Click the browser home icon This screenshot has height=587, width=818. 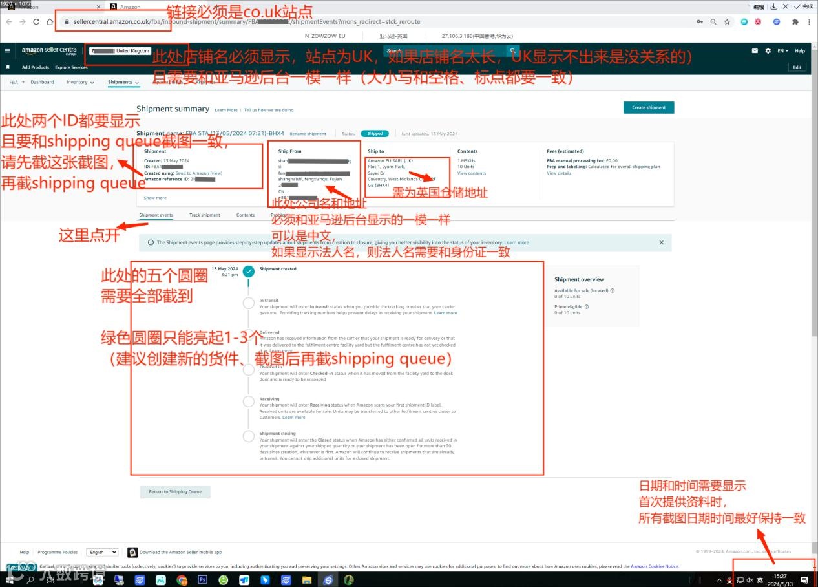tap(50, 21)
